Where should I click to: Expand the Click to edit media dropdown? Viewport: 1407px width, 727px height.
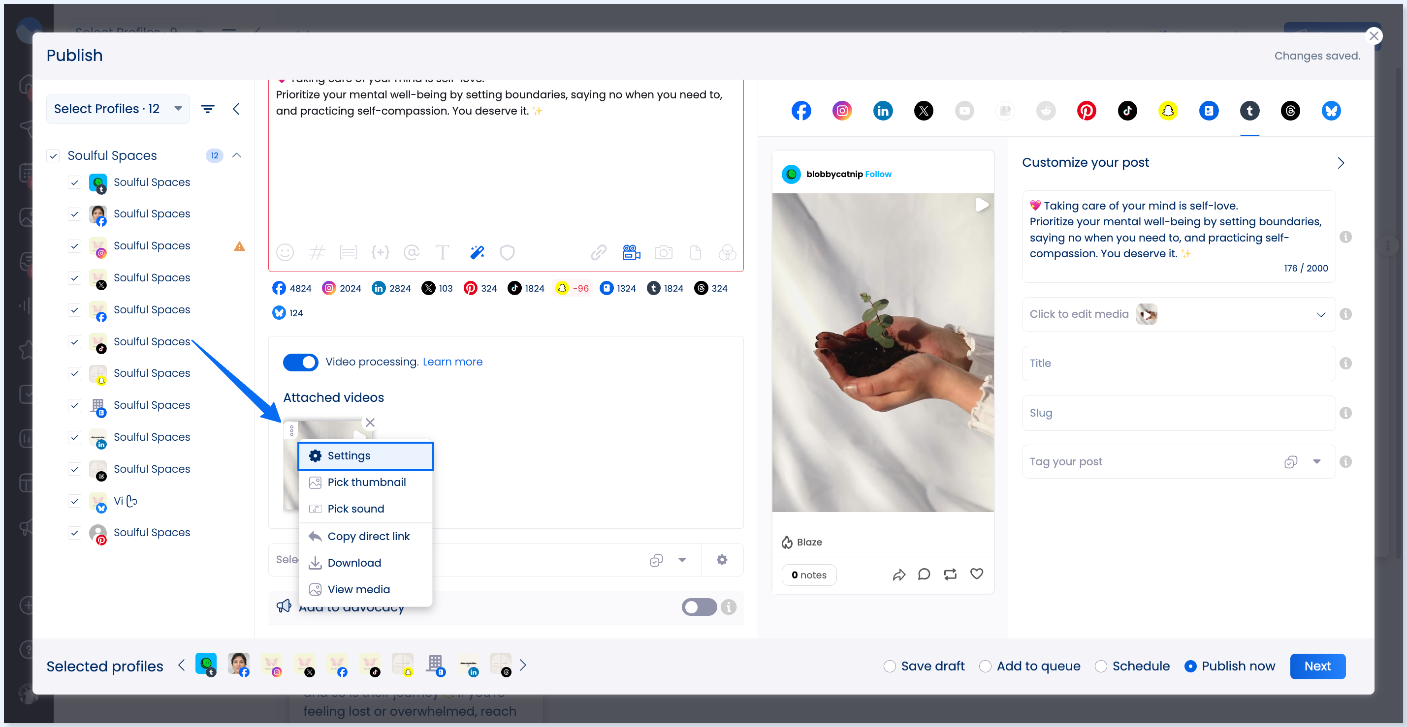[x=1321, y=314]
